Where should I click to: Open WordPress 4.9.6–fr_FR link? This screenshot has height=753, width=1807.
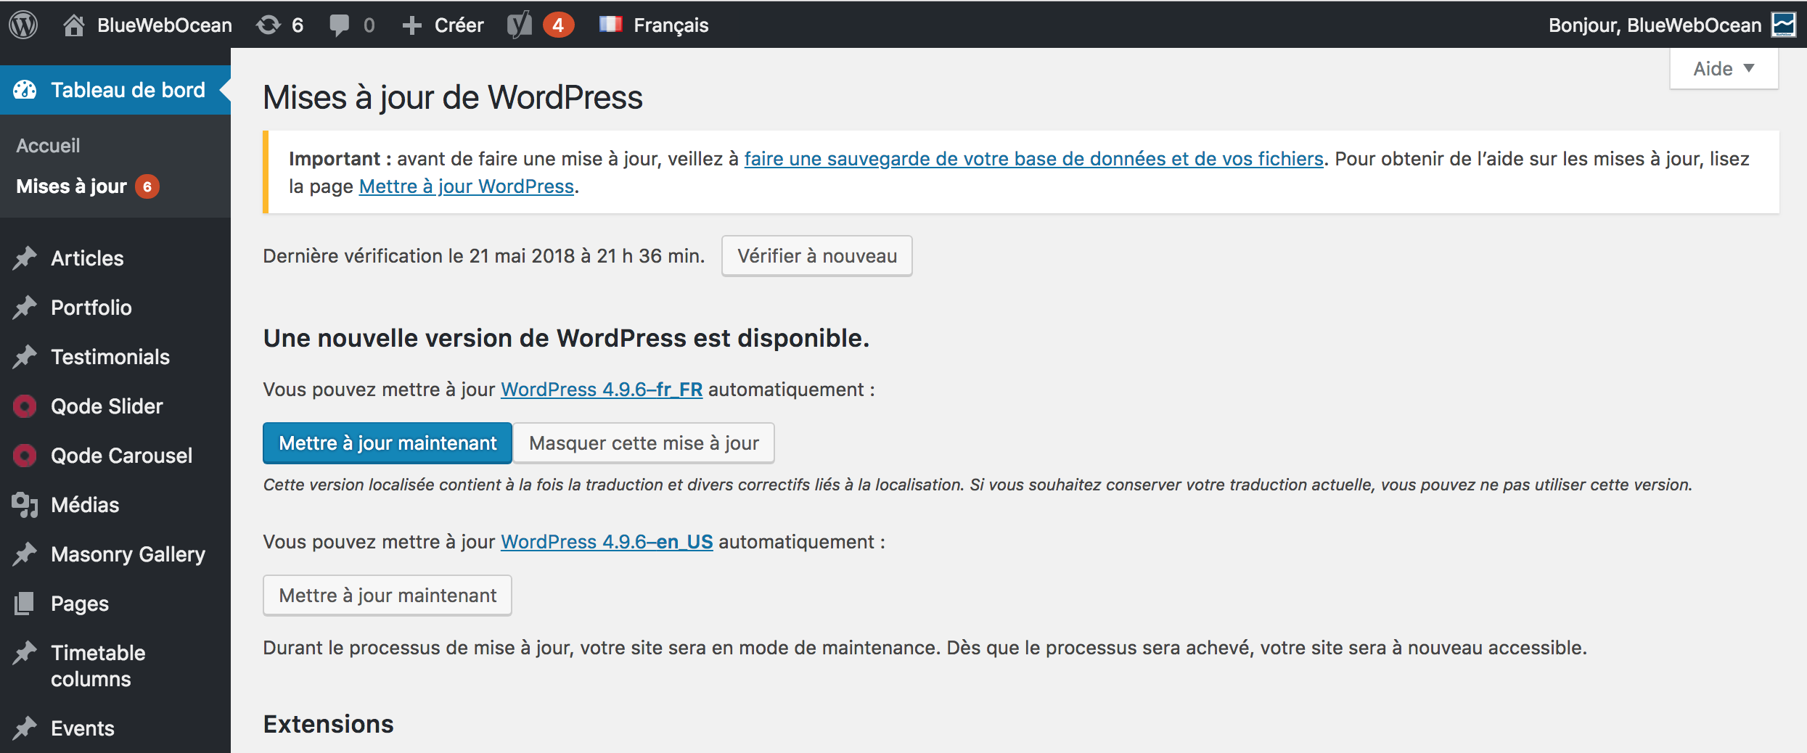[x=602, y=390]
